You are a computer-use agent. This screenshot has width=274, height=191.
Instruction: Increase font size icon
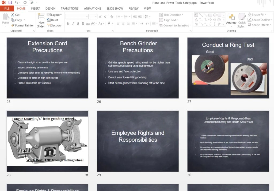tap(100, 17)
